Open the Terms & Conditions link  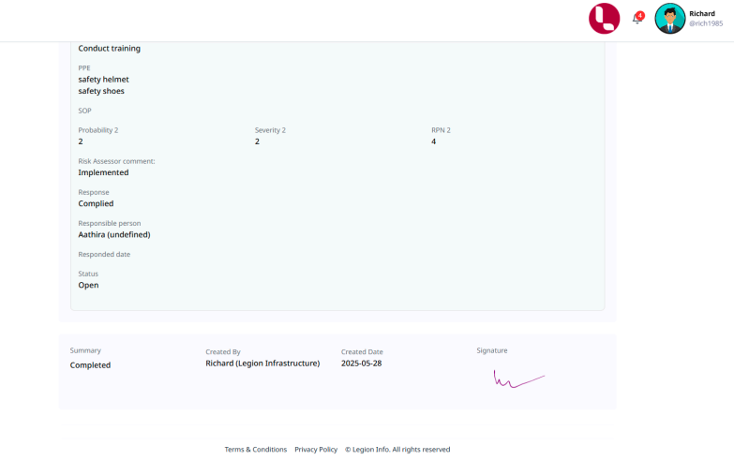255,450
